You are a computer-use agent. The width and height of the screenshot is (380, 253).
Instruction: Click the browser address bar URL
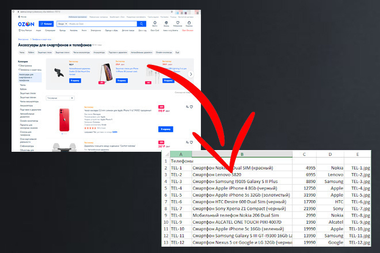(x=40, y=11)
